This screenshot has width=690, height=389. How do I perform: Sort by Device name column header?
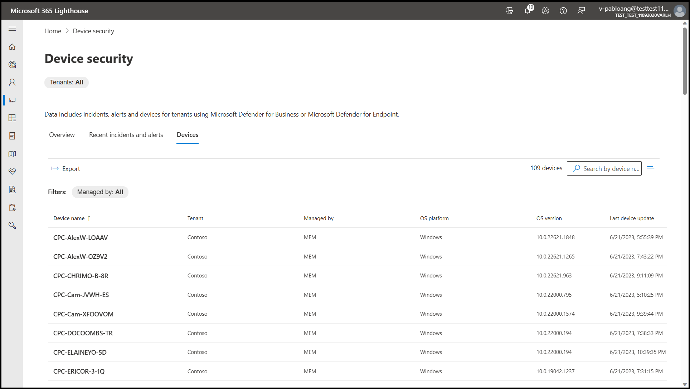[72, 218]
